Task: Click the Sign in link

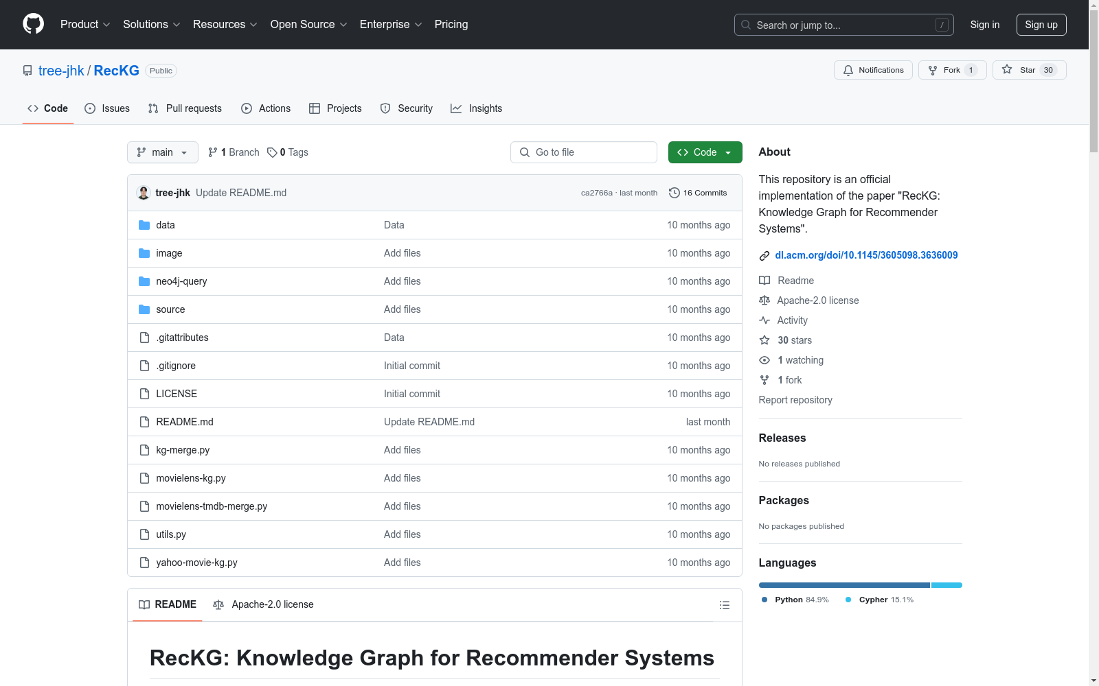Action: click(x=985, y=25)
